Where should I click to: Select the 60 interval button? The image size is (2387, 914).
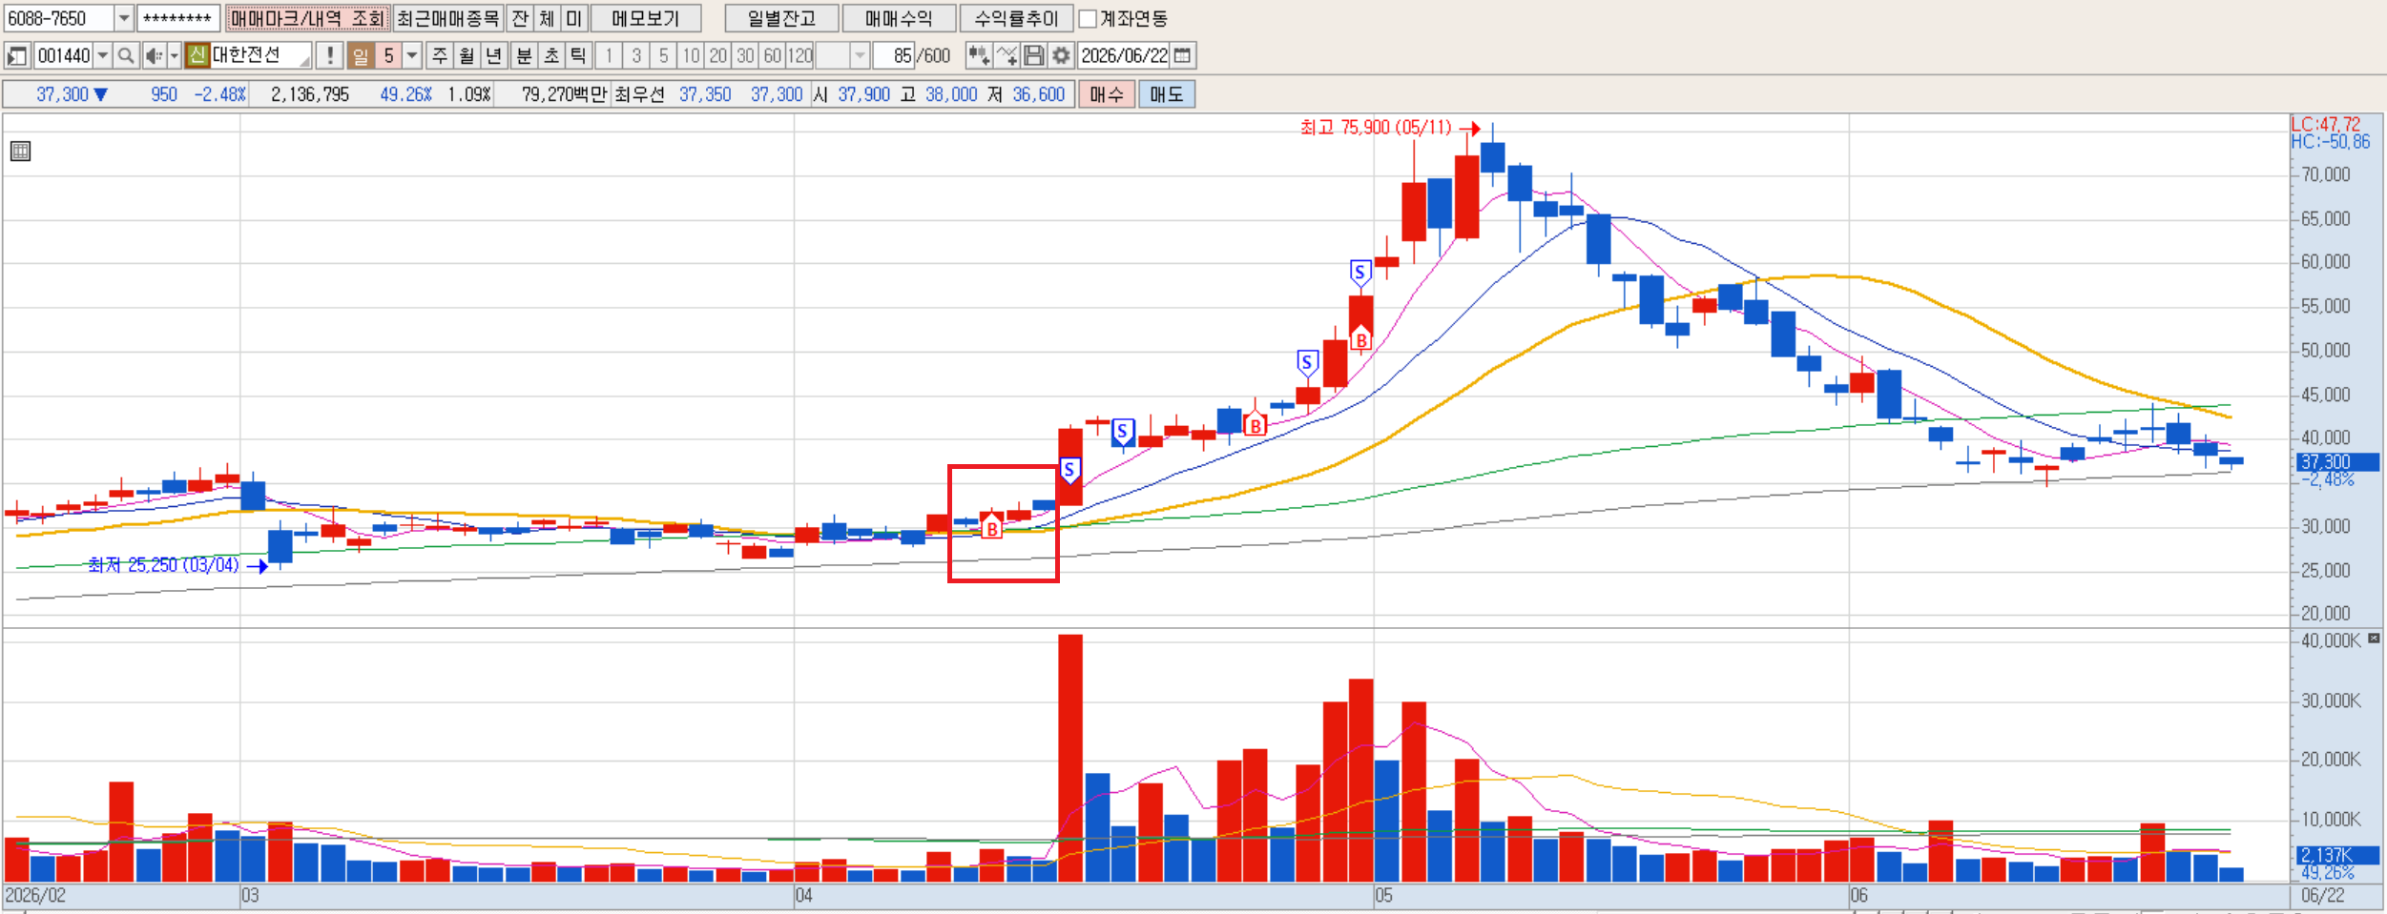click(773, 56)
